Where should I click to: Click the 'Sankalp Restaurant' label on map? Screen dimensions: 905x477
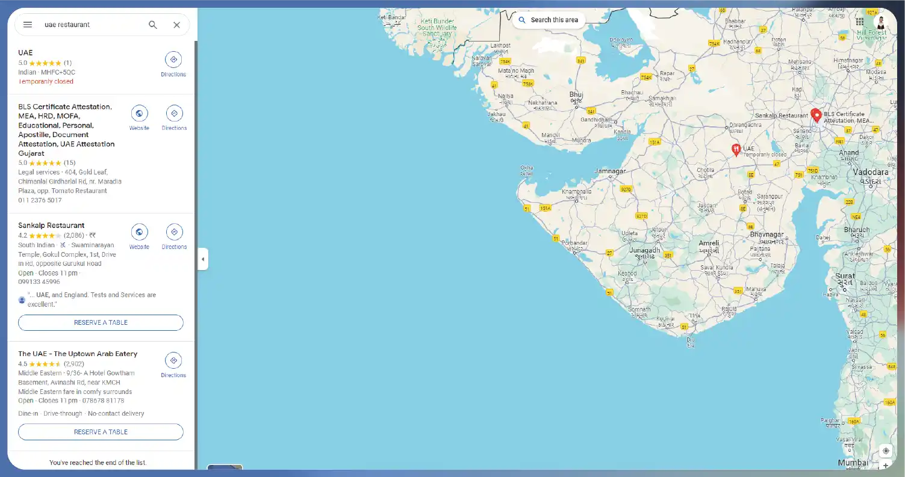pos(782,115)
